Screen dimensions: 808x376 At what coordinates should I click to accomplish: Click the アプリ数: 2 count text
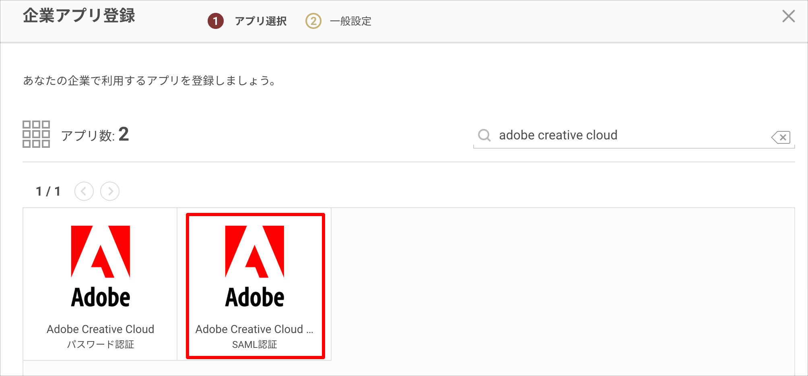pyautogui.click(x=95, y=135)
